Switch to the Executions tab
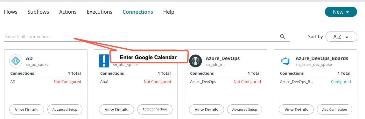The width and height of the screenshot is (365, 119). (99, 12)
